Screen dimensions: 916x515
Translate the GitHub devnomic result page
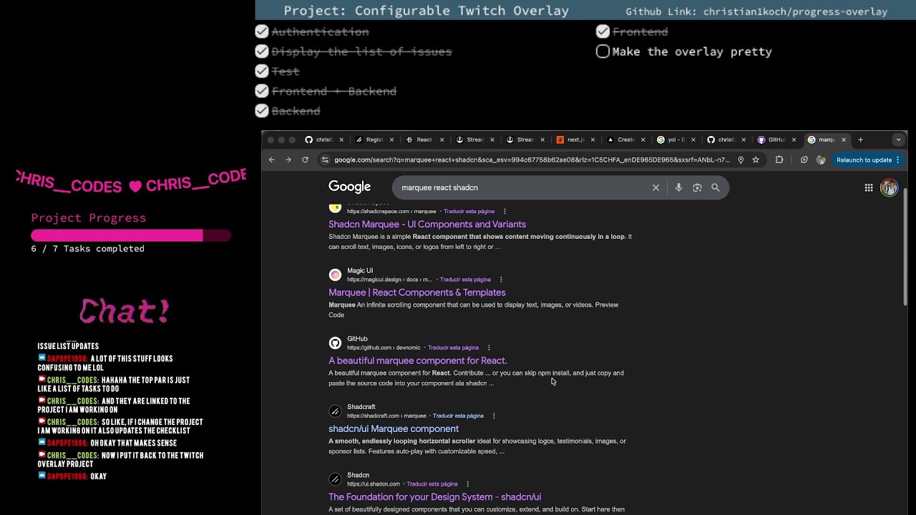pyautogui.click(x=453, y=348)
